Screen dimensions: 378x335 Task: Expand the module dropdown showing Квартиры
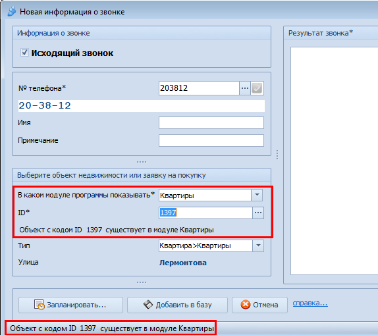tap(257, 195)
